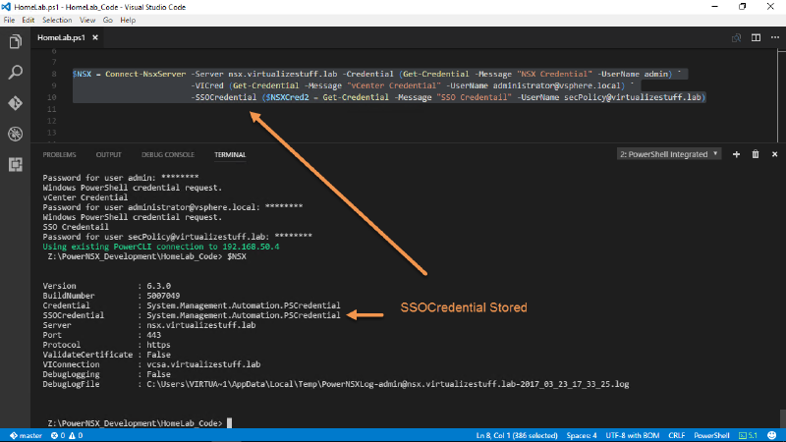Create a new terminal with plus icon

[x=736, y=154]
